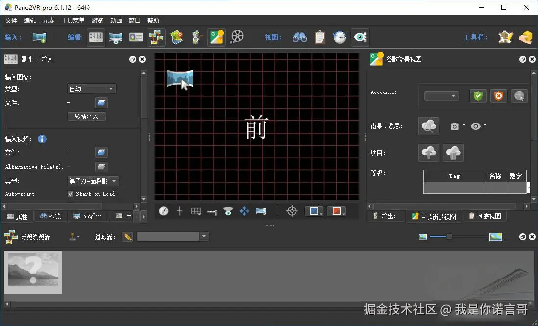The image size is (538, 326).
Task: Click the target point hotspot tool
Action: click(x=292, y=211)
